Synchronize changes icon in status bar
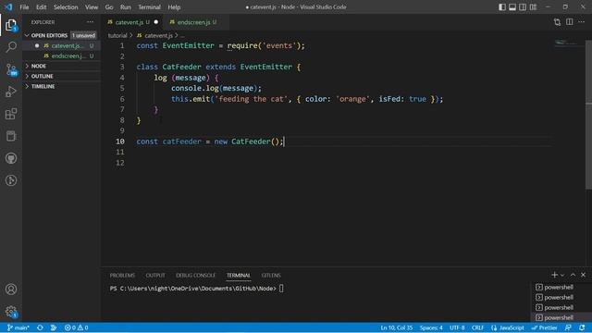Screen dimensions: 592x333 point(40,327)
